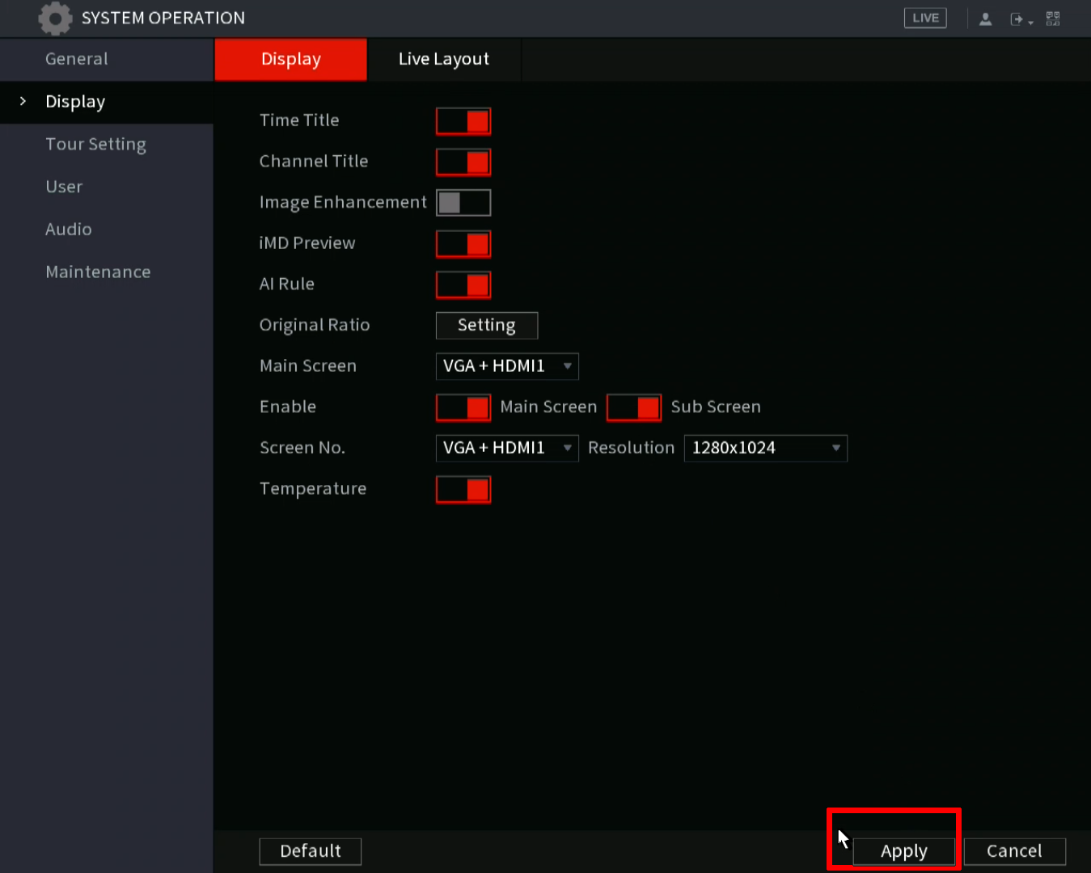Toggle the Sub Screen enable switch

tap(634, 407)
